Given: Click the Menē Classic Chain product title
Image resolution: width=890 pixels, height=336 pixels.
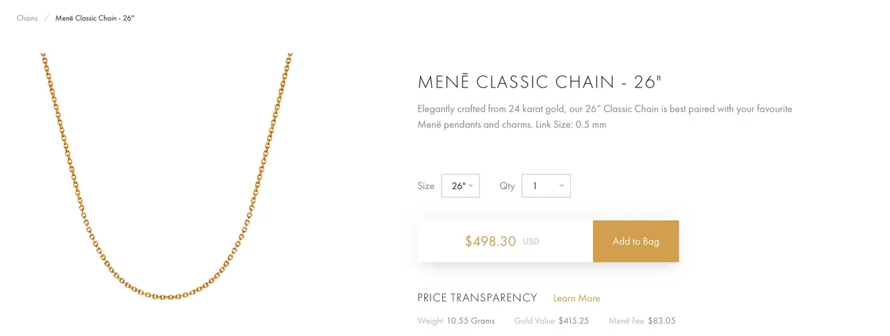Looking at the screenshot, I should (x=540, y=82).
